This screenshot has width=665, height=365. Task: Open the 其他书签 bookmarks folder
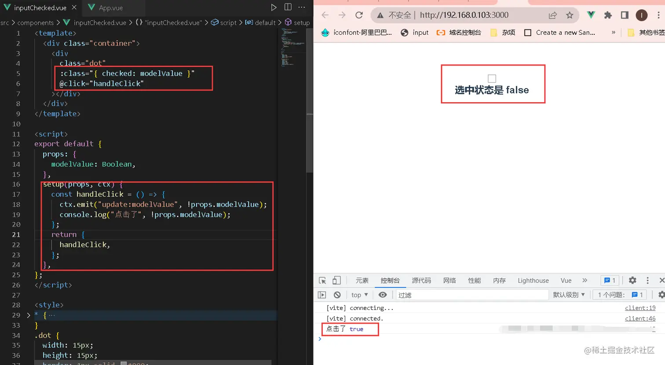(x=646, y=32)
